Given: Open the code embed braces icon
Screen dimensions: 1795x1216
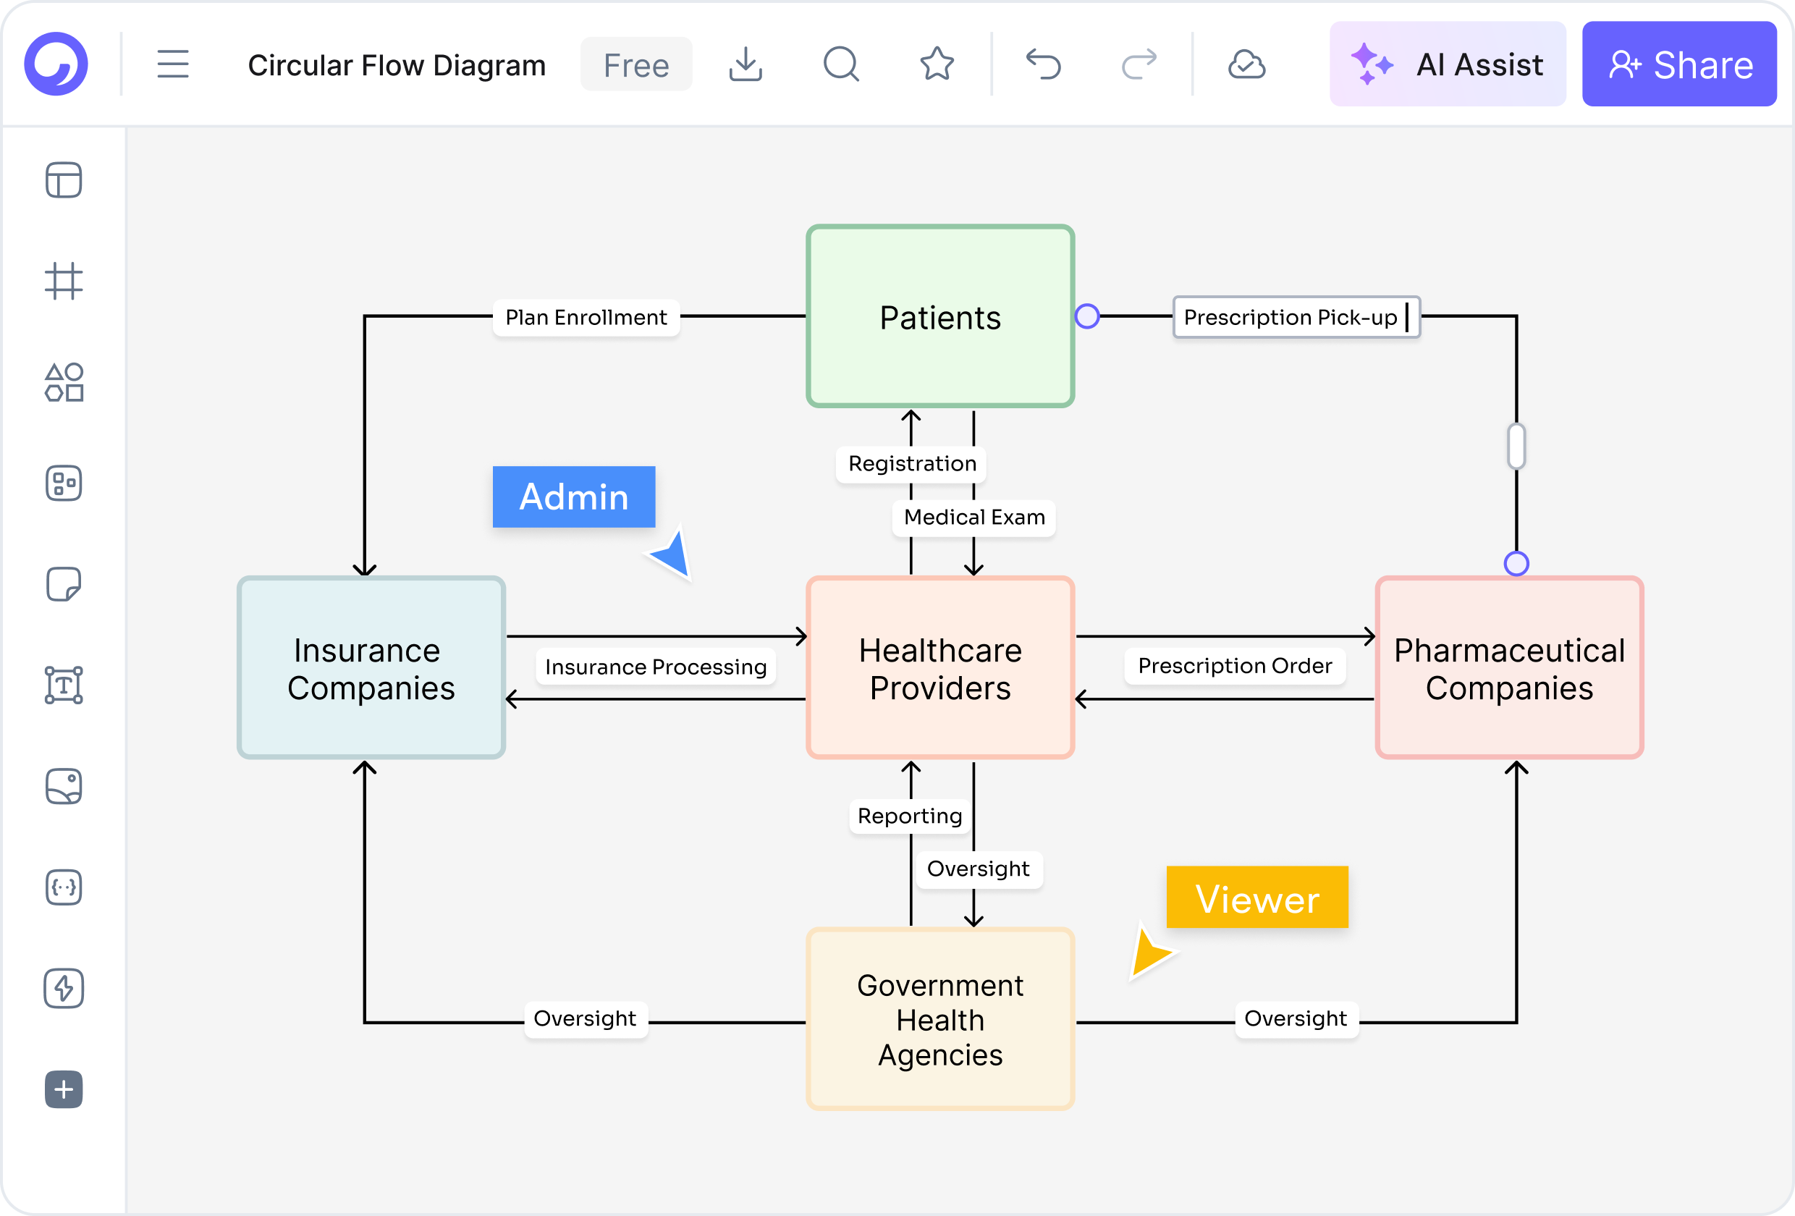Looking at the screenshot, I should [64, 887].
